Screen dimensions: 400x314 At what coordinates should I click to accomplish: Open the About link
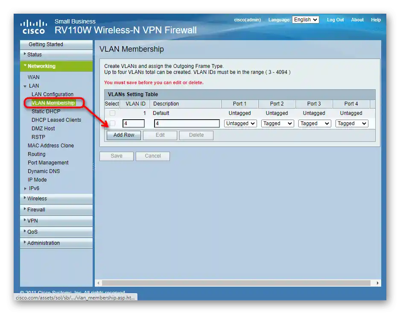pos(357,20)
